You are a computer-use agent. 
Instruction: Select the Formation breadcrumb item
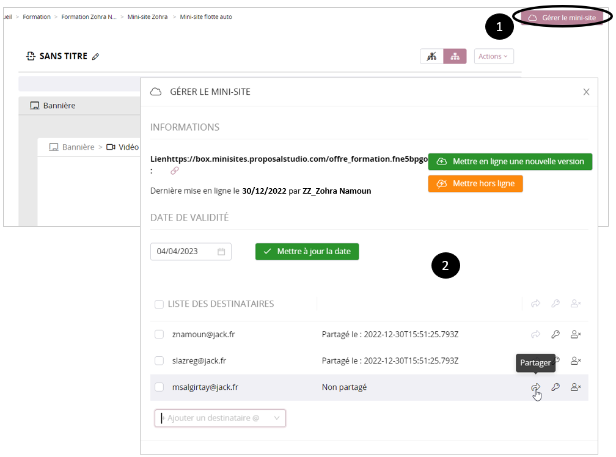click(x=37, y=17)
